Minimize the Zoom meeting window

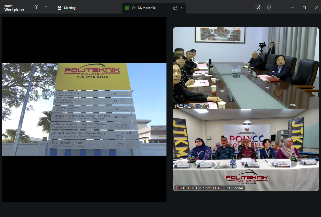292,8
